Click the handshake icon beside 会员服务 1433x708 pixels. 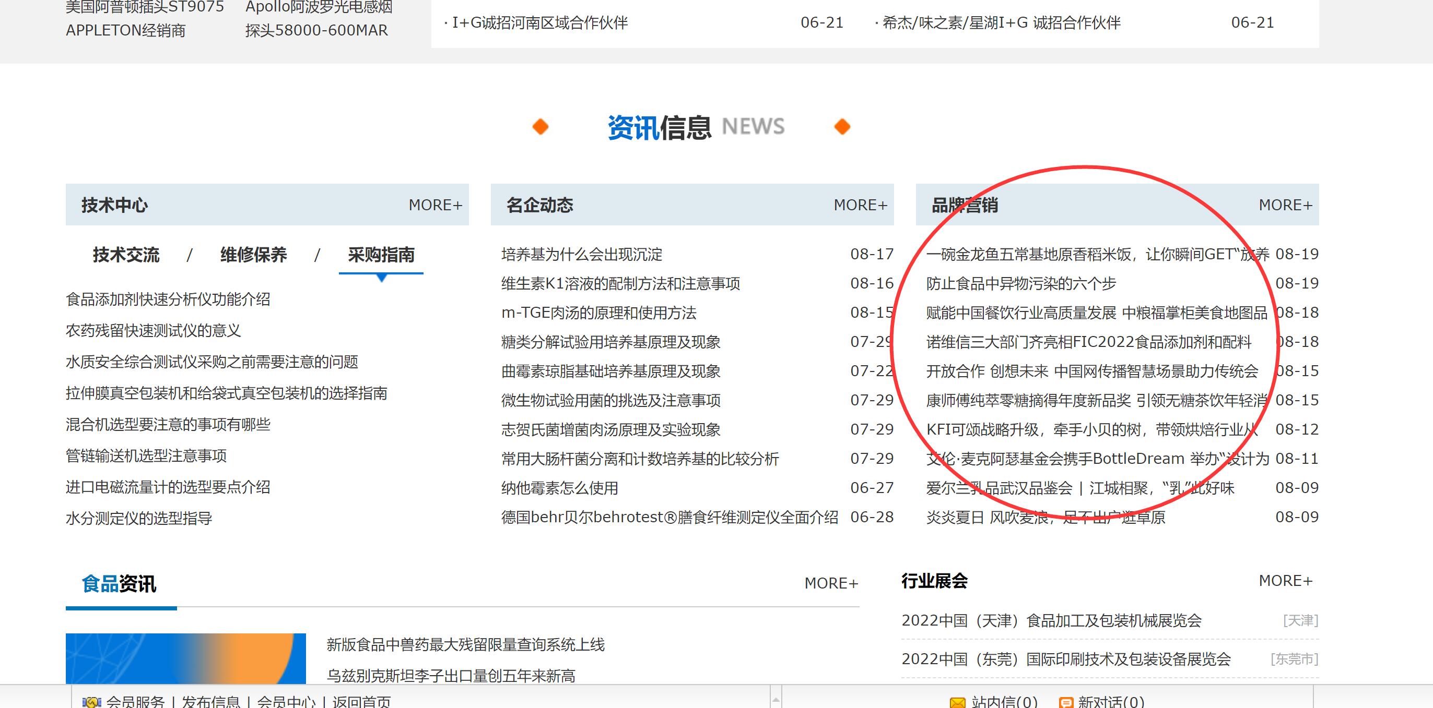click(91, 702)
